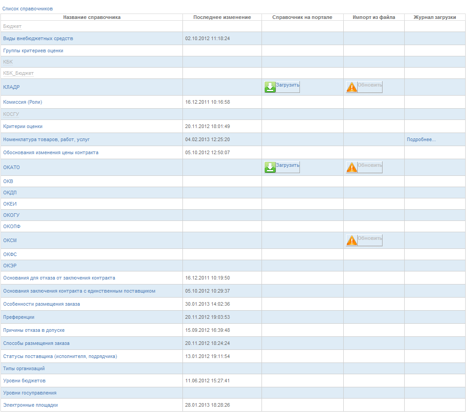Open Уровни бюджетов directory
The height and width of the screenshot is (413, 467).
coord(24,381)
